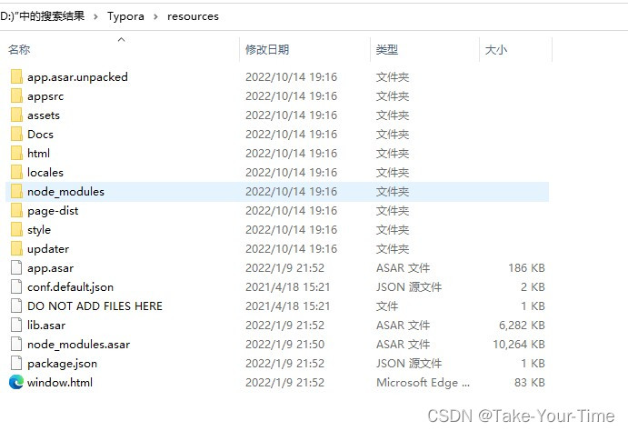Viewport: 628px width, 431px height.
Task: Click the node_modules.asar file icon
Action: tap(16, 344)
